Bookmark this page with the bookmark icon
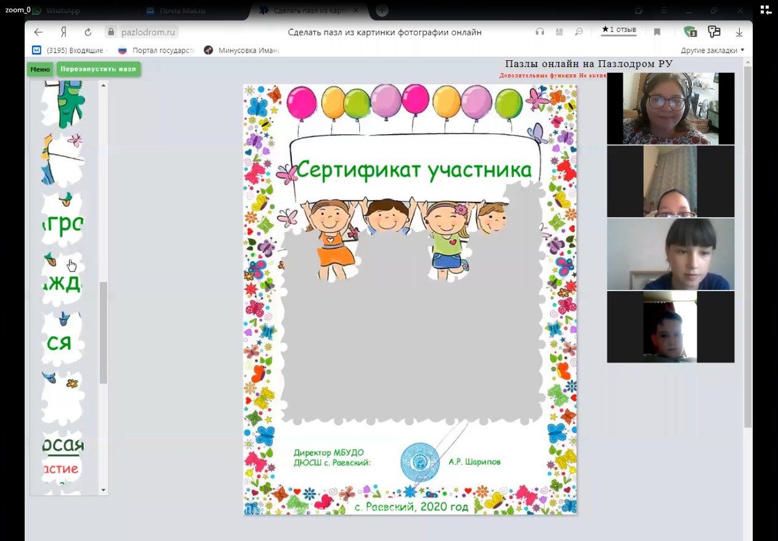The height and width of the screenshot is (541, 778). coord(657,32)
